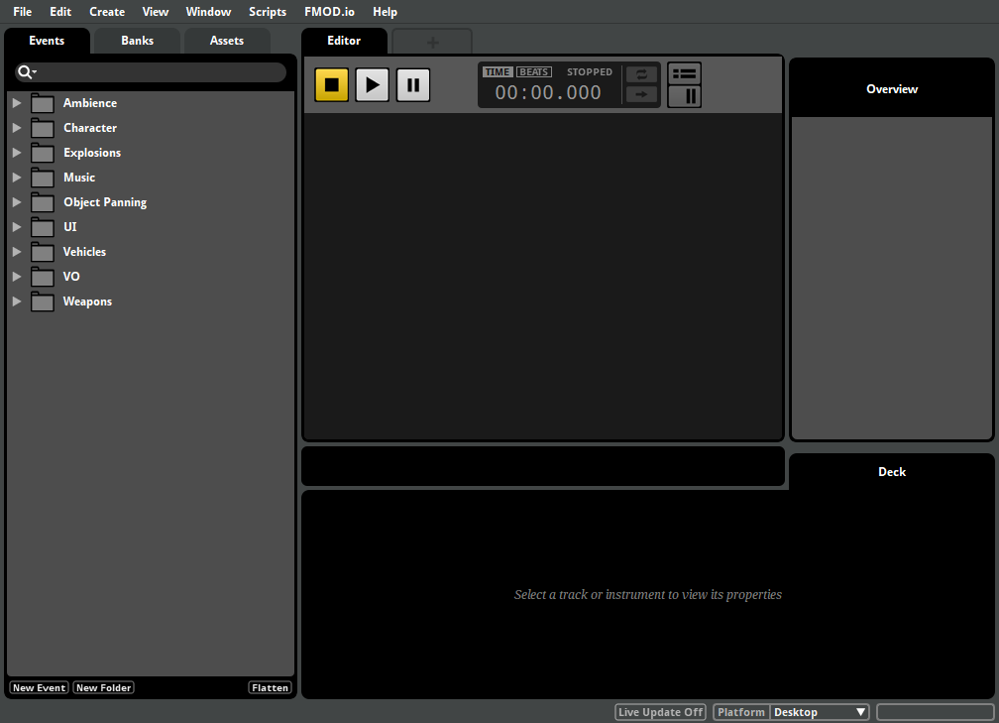Expand the Explosions folder arrow

click(x=17, y=153)
